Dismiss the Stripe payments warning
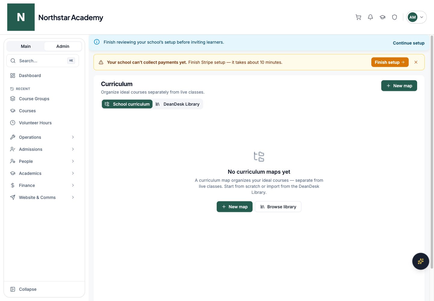 tap(416, 62)
